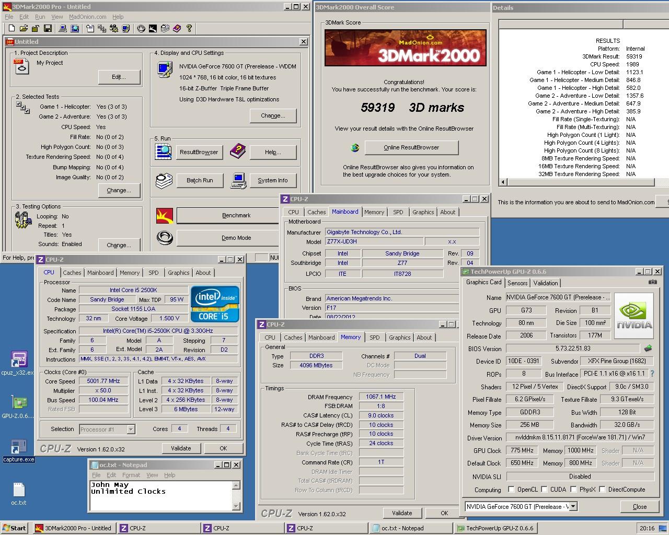
Task: Click the NVIDIA logo in GPU-Z
Action: click(634, 316)
